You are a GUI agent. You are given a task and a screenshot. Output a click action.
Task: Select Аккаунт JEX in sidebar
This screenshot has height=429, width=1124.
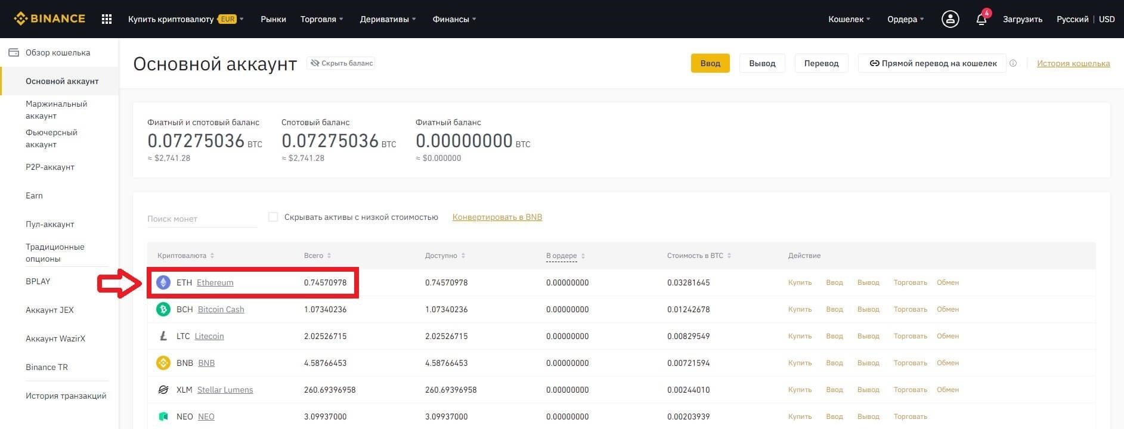[x=49, y=310]
